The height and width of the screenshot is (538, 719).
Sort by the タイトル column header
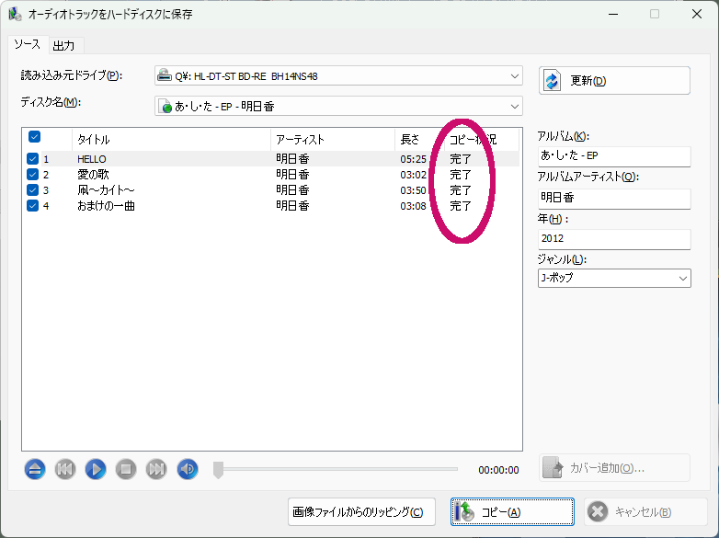(171, 140)
